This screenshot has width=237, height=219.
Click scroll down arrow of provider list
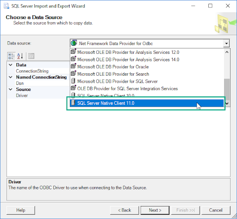point(227,103)
